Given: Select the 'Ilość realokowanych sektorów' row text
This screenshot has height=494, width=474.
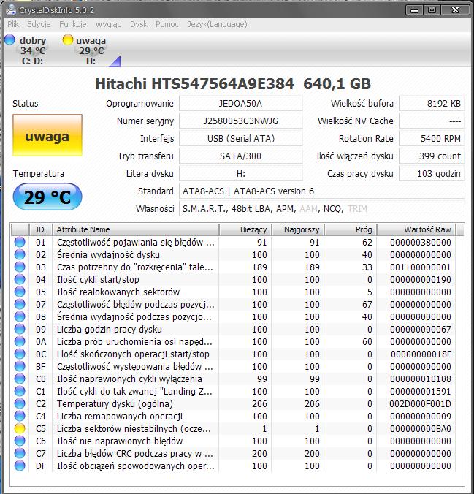Looking at the screenshot, I should (118, 292).
